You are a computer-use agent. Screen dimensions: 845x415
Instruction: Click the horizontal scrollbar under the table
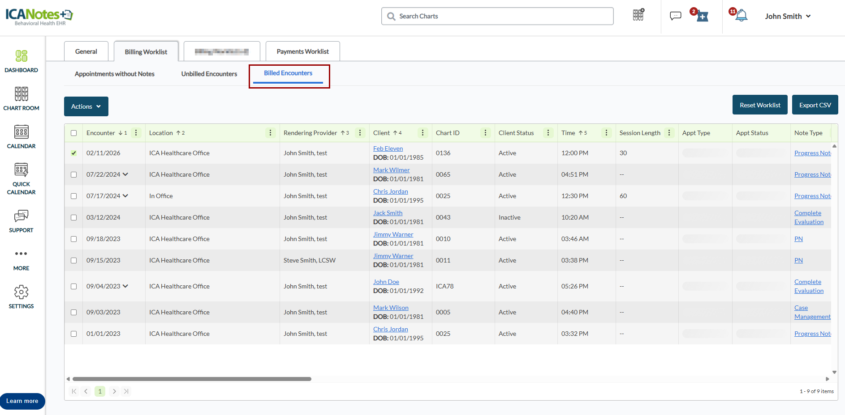pyautogui.click(x=192, y=379)
